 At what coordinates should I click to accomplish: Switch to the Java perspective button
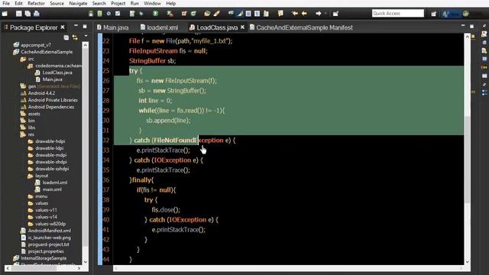(x=451, y=14)
